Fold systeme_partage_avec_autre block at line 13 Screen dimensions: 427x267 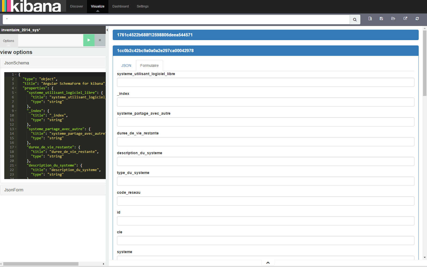16,129
